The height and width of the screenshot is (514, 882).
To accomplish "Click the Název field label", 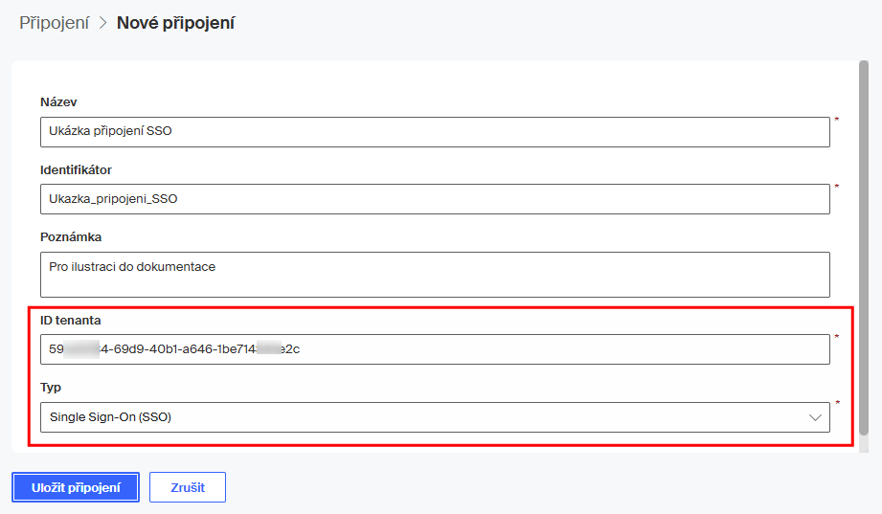I will (x=58, y=102).
